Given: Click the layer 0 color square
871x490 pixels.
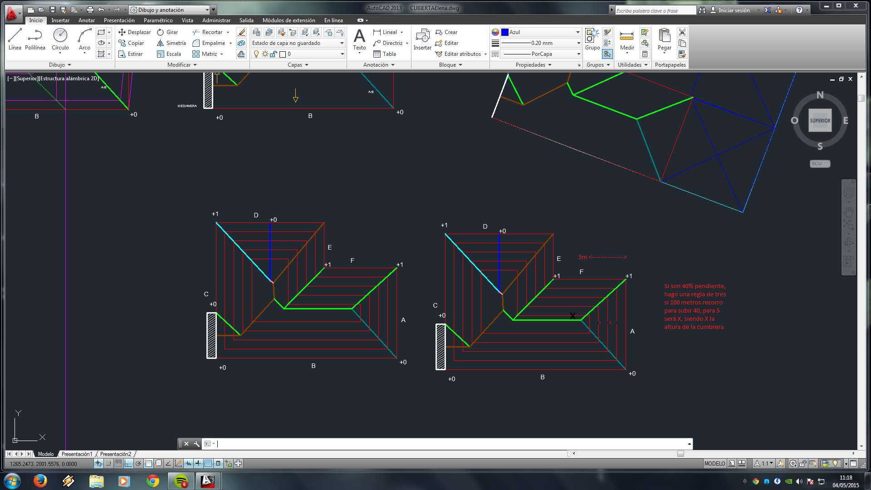Looking at the screenshot, I should (283, 54).
